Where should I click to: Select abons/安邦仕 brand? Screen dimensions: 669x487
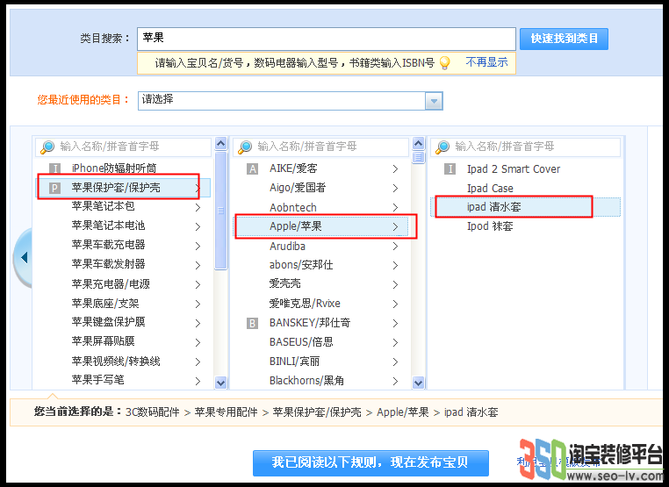click(301, 265)
